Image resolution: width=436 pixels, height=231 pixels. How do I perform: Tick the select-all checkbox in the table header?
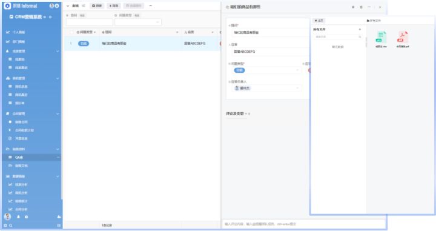coord(71,32)
